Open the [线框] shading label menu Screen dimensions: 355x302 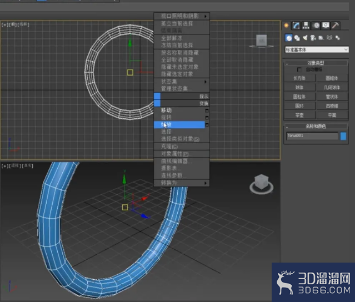(23, 24)
